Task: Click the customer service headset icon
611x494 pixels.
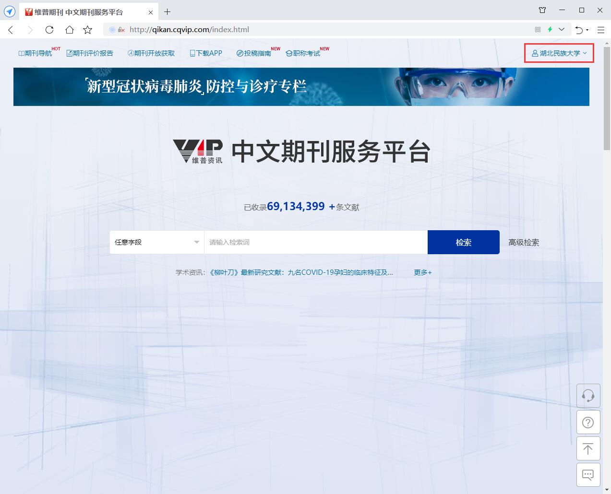Action: point(588,396)
